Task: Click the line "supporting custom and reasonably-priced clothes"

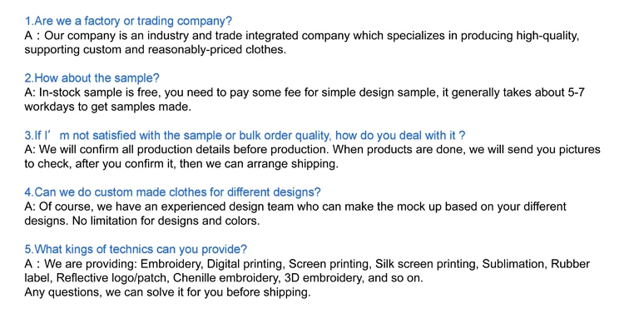Action: (155, 50)
